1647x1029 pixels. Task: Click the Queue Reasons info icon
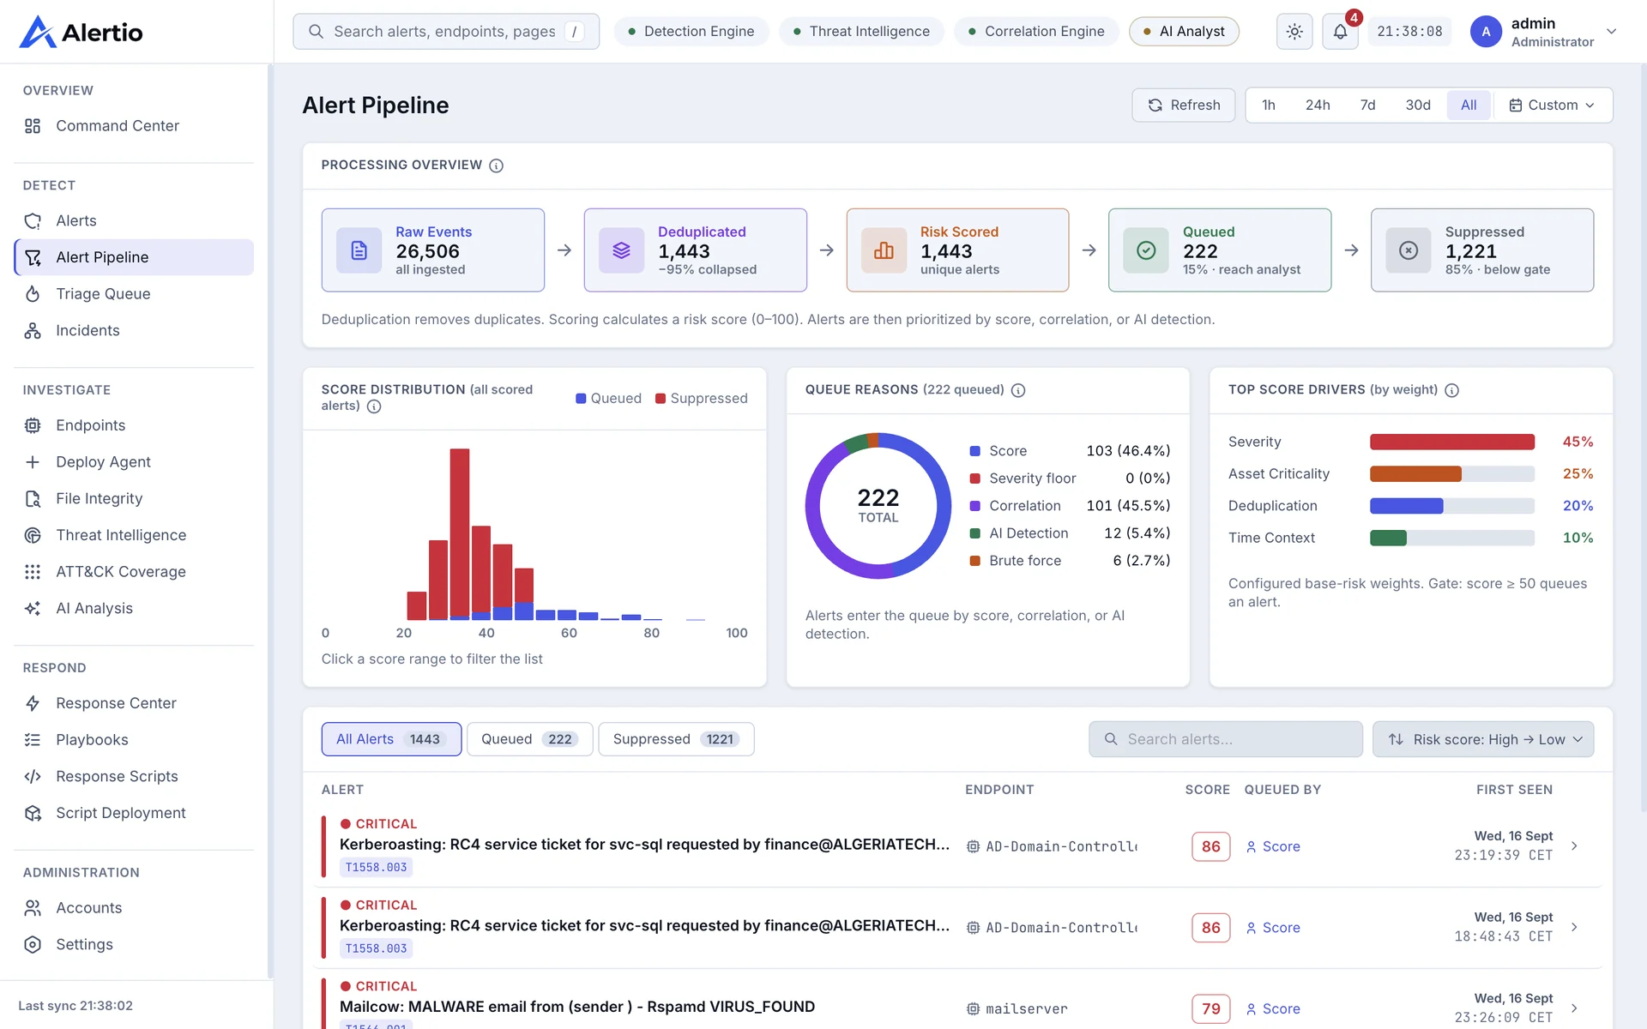tap(1018, 390)
